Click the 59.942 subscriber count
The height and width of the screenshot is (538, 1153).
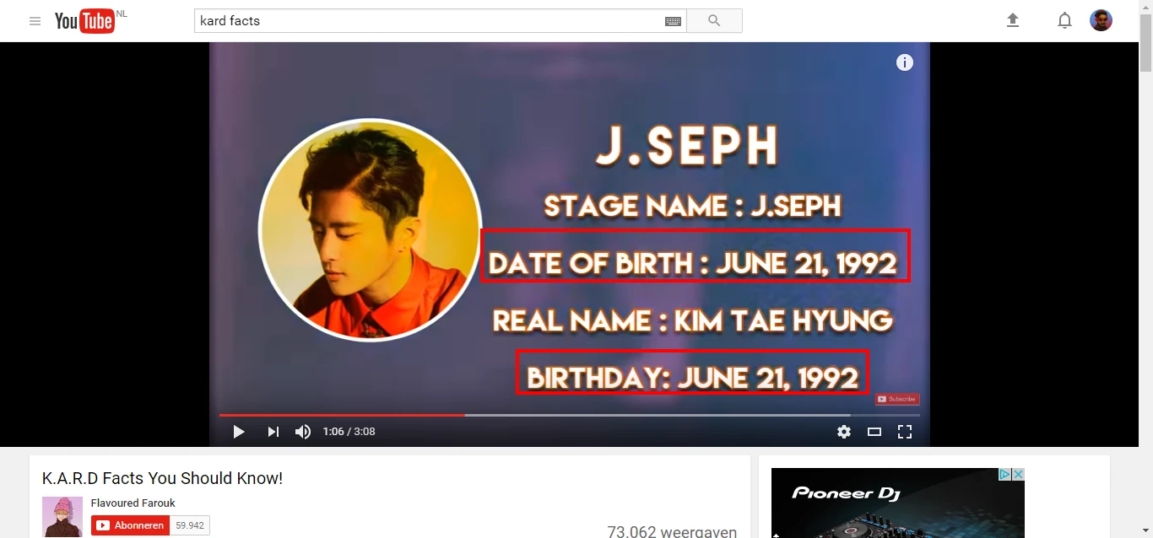pos(190,525)
